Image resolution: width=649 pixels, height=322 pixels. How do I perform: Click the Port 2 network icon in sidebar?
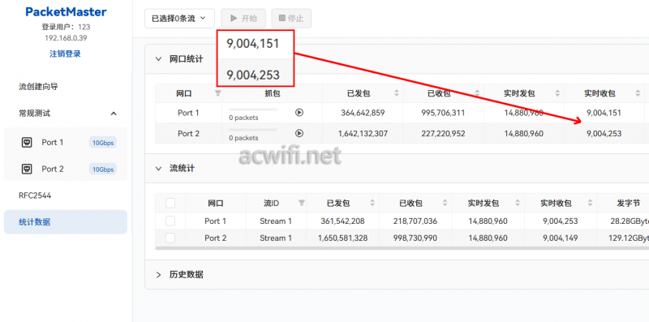coord(27,169)
